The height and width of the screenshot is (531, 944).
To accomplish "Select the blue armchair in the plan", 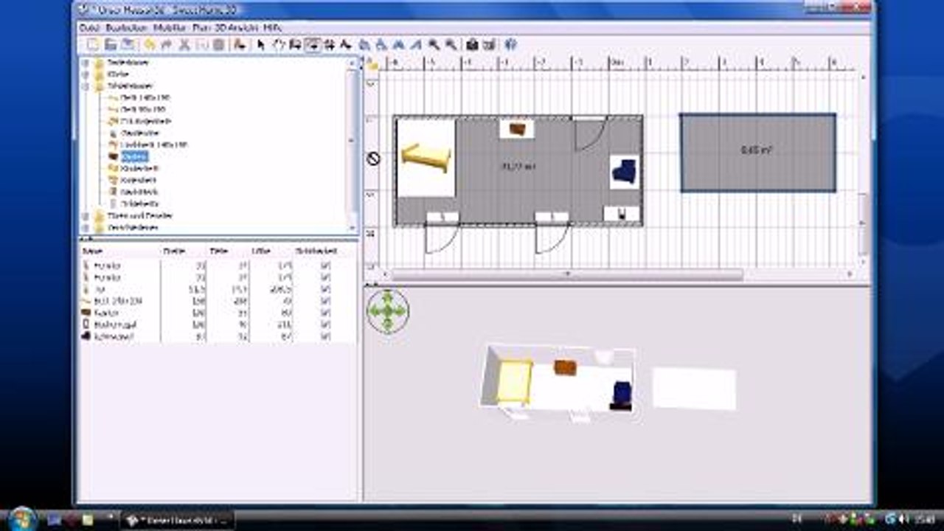I will coord(624,172).
